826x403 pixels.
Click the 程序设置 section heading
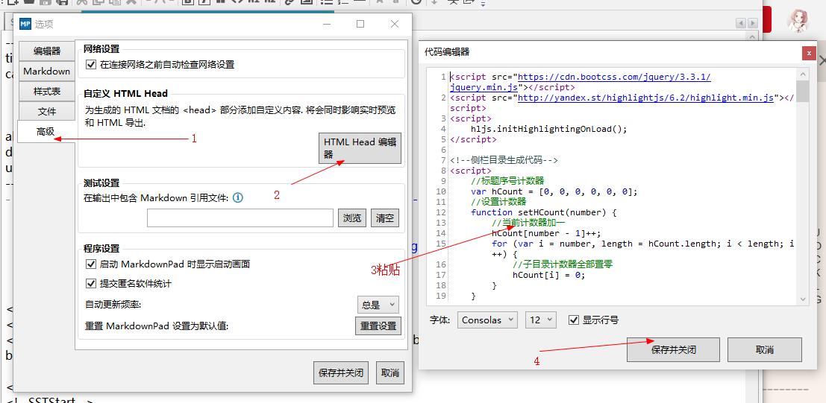[101, 248]
